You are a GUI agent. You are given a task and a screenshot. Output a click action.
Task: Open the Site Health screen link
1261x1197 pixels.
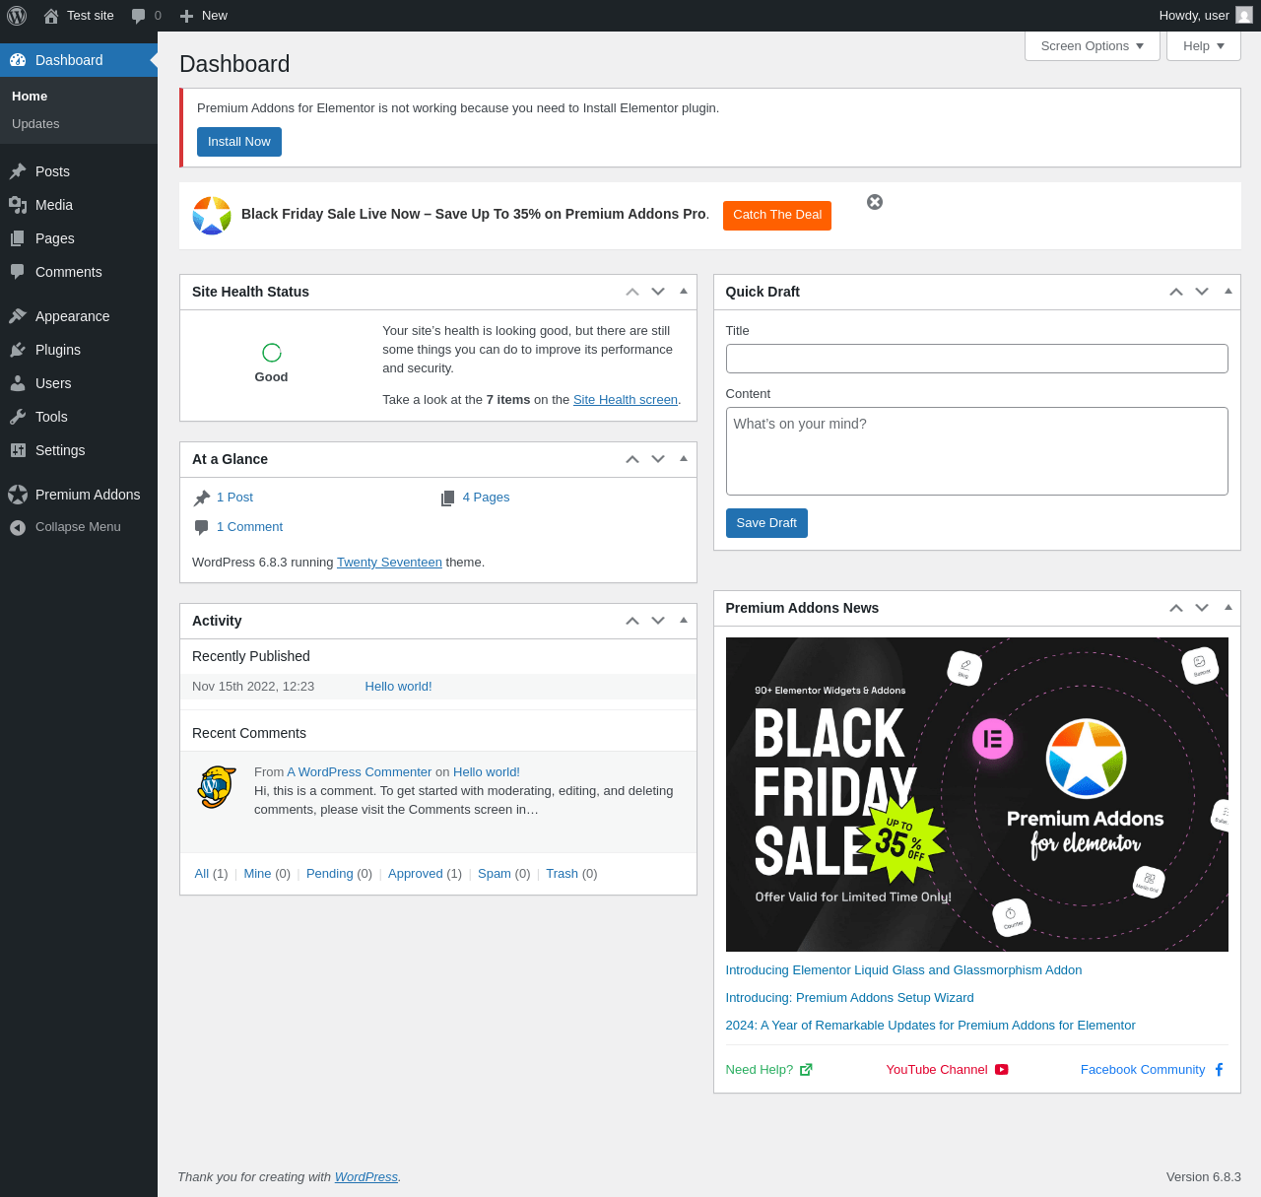(626, 400)
